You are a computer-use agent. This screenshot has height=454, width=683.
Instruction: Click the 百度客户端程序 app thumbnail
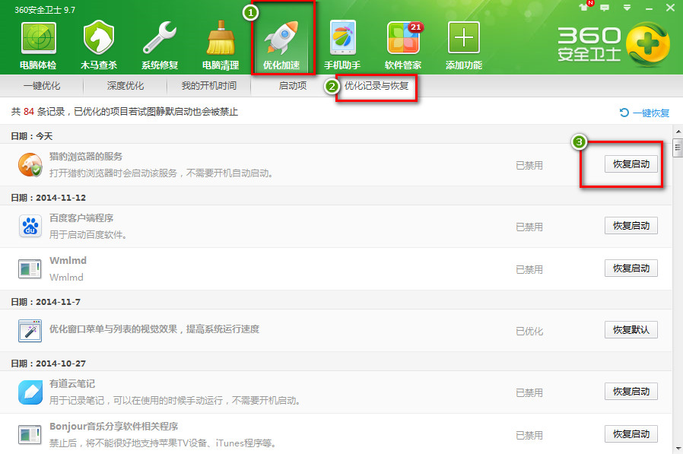[x=30, y=225]
